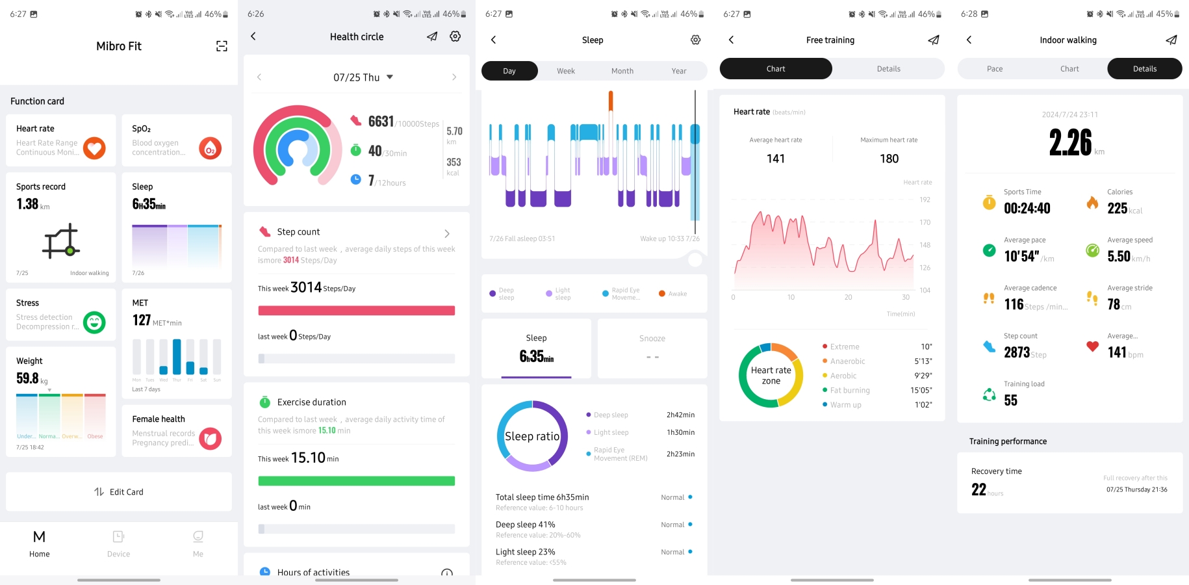Image resolution: width=1189 pixels, height=585 pixels.
Task: Tap the Awake legend dot
Action: pyautogui.click(x=662, y=294)
